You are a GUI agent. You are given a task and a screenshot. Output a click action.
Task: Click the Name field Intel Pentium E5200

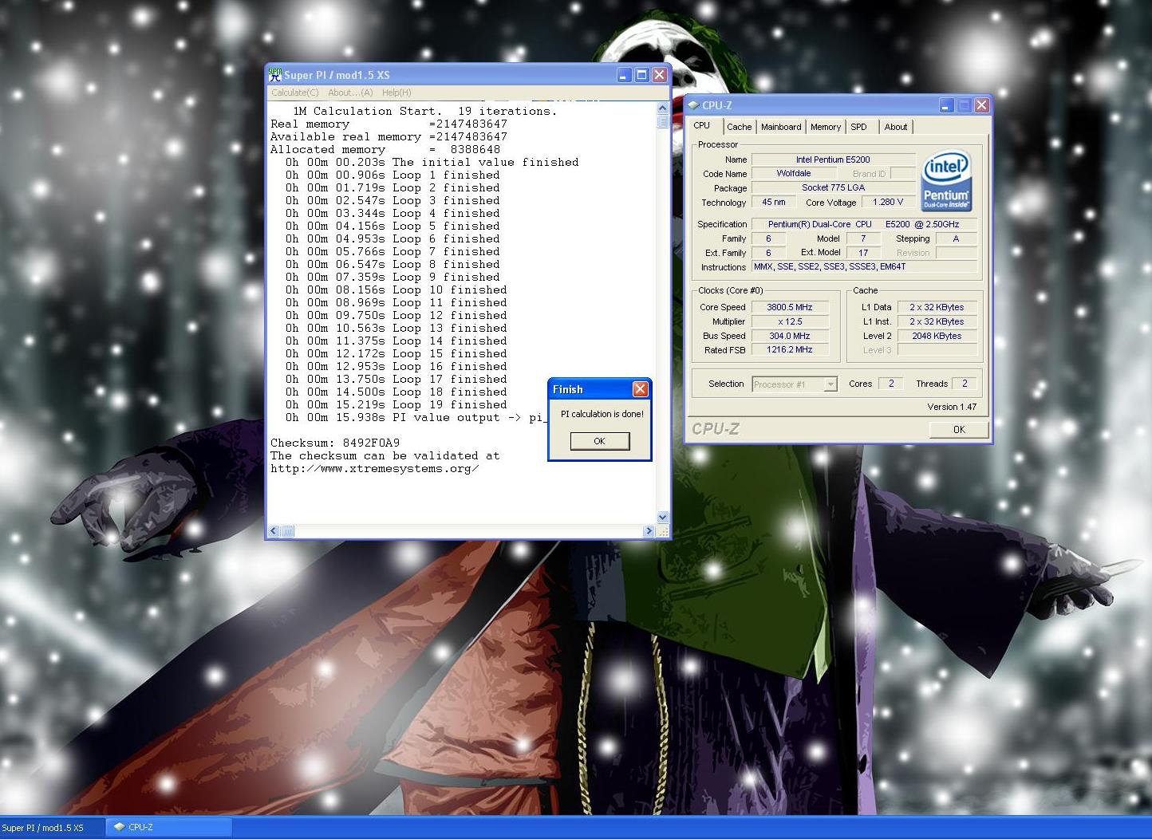coord(833,160)
